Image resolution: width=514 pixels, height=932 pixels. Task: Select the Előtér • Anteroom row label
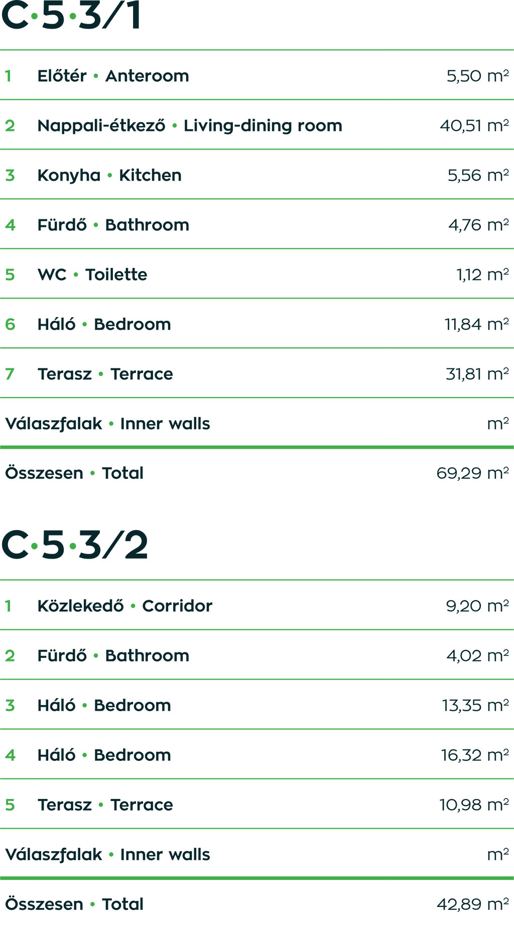[113, 76]
